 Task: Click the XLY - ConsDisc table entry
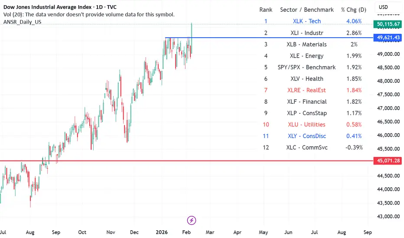coord(306,136)
